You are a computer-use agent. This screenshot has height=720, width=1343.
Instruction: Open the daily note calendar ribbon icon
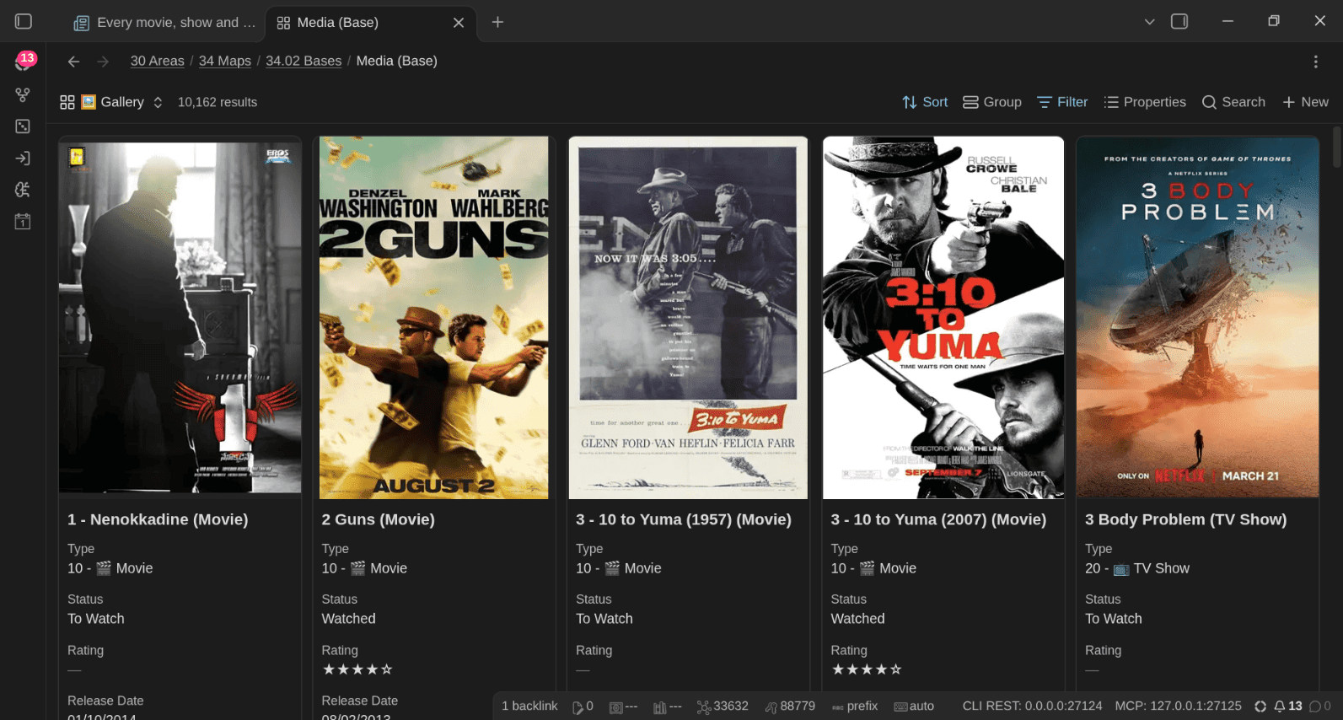point(23,222)
